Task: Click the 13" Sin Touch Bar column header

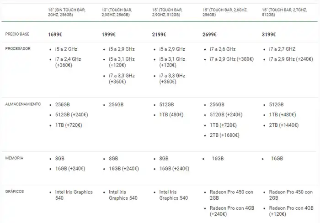Action: pos(67,12)
